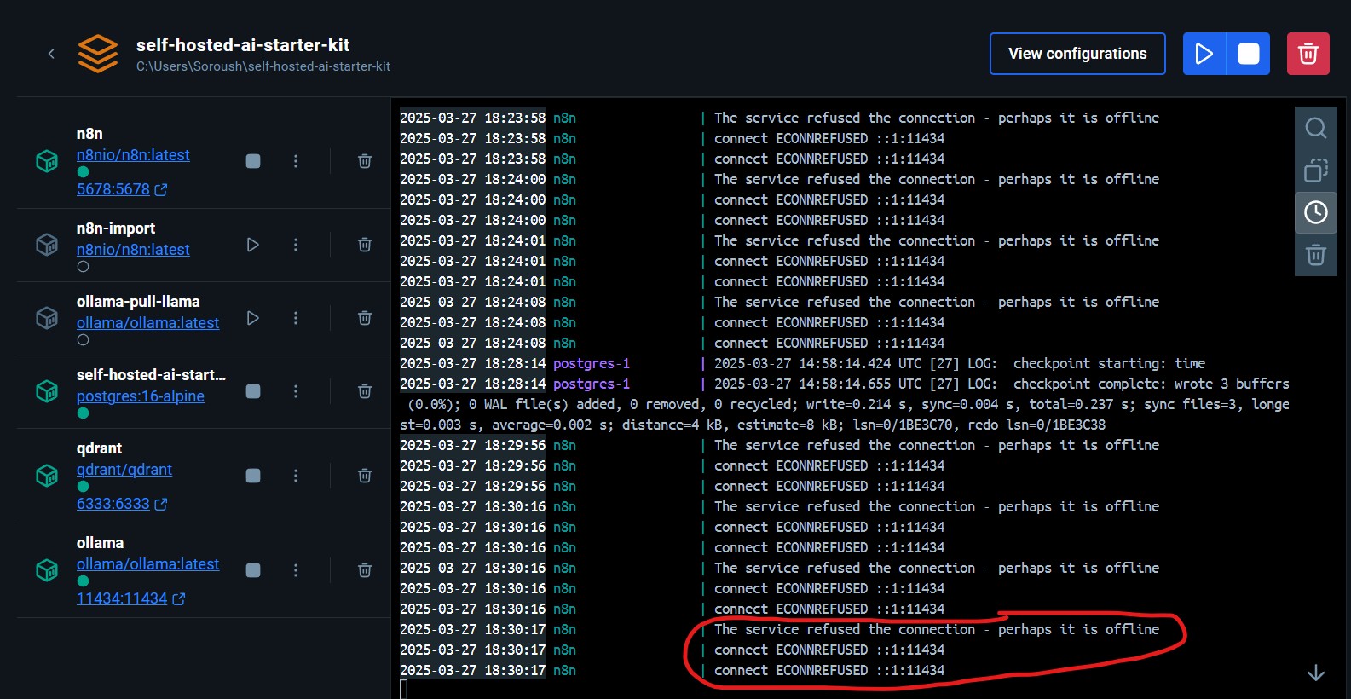This screenshot has width=1351, height=699.
Task: Open more options for n8n container
Action: coord(296,161)
